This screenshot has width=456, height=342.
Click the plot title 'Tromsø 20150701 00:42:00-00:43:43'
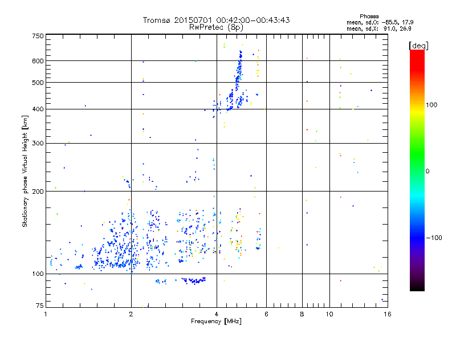216,20
